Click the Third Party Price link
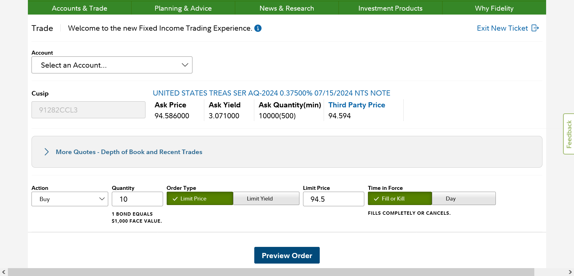The image size is (574, 276). (x=357, y=105)
